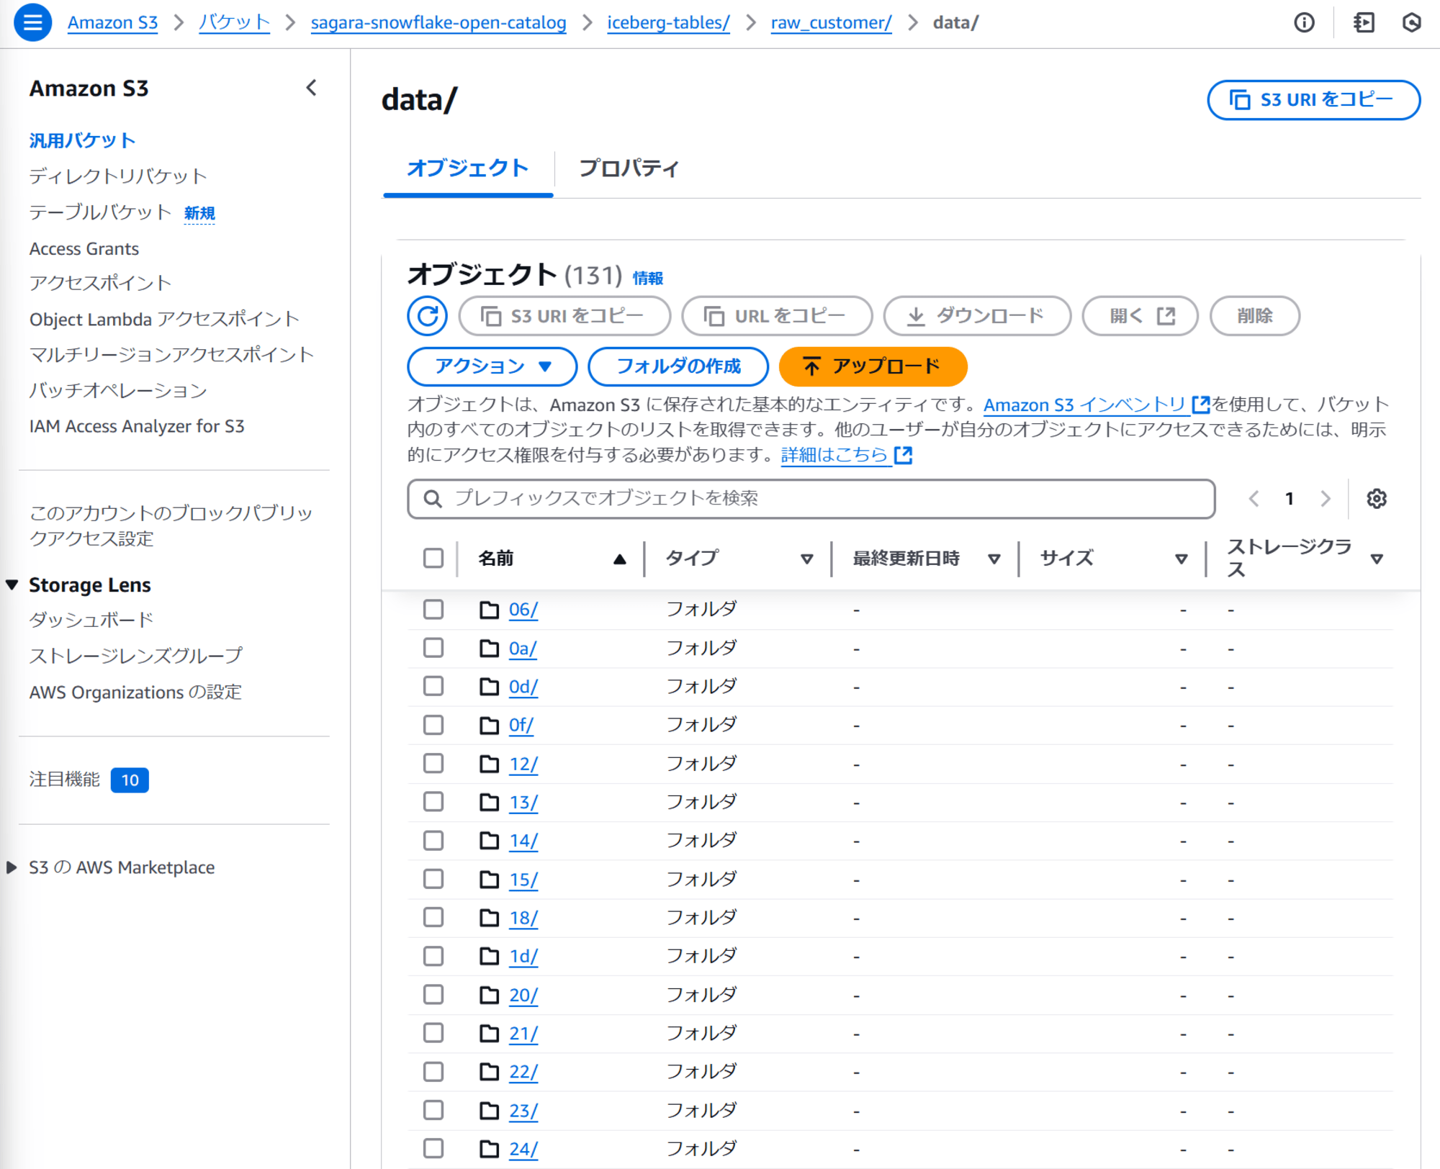Sort by 最終更新日時 column arrow

pos(994,559)
